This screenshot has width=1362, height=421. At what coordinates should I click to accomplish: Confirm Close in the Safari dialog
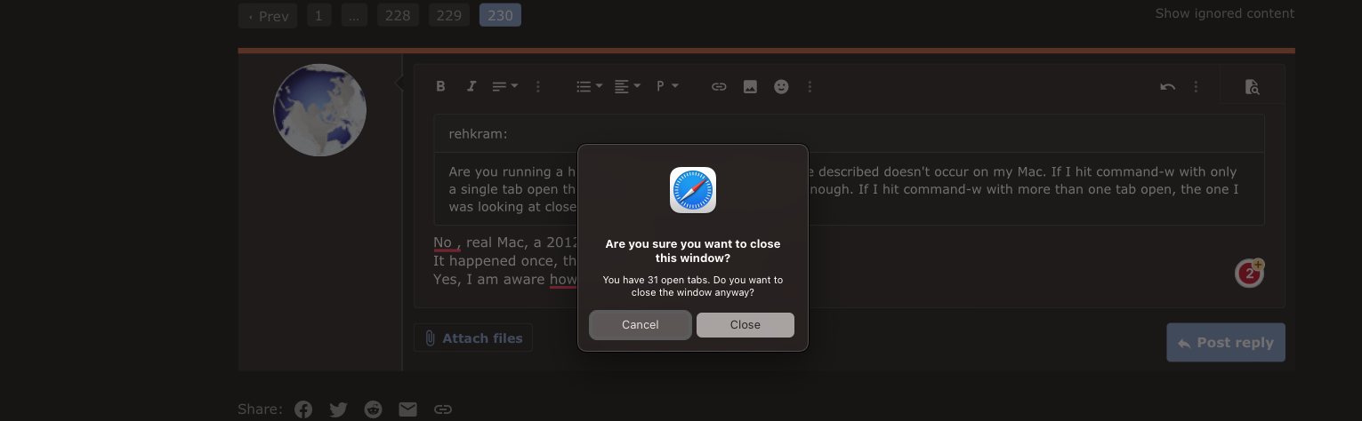click(x=745, y=325)
